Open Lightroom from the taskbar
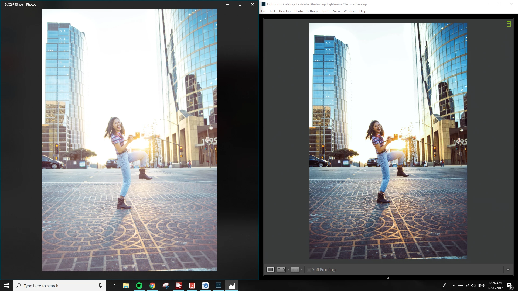This screenshot has width=518, height=291. coord(219,285)
